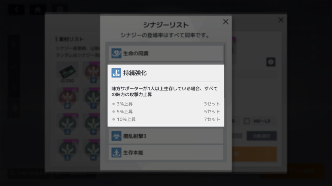Viewport: 332px width, 186px height.
Task: Collapse the 持続強化 synergy header
Action: [166, 73]
